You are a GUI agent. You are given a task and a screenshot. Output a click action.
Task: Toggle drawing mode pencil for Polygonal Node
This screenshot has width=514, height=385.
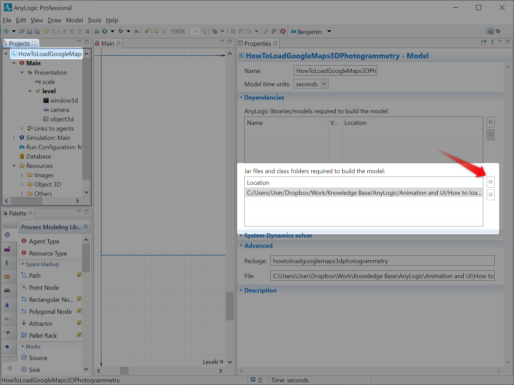point(79,311)
